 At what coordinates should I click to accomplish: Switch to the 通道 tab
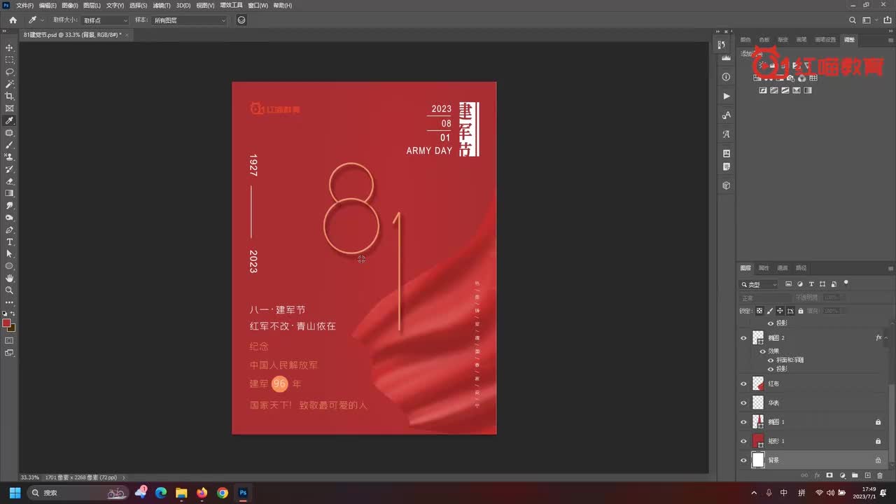783,268
